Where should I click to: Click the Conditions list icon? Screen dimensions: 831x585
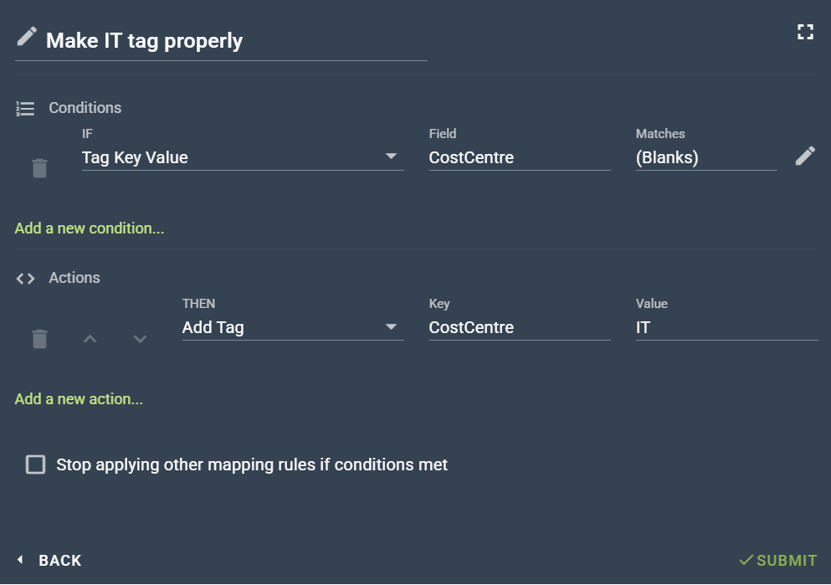25,108
